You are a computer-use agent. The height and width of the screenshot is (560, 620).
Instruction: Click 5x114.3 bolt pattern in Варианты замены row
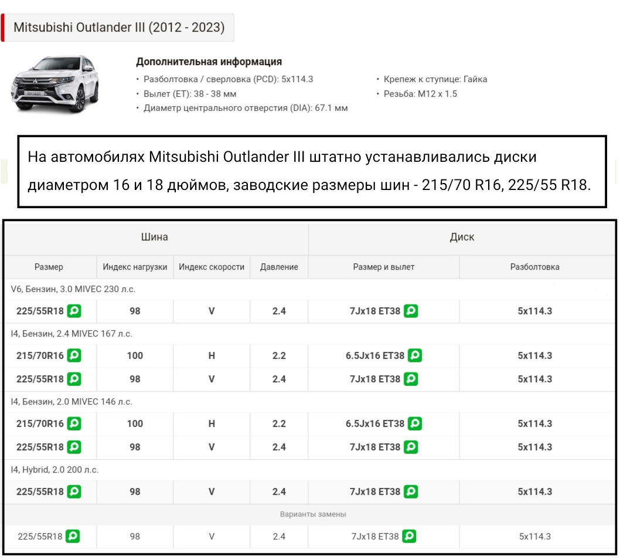pyautogui.click(x=534, y=537)
